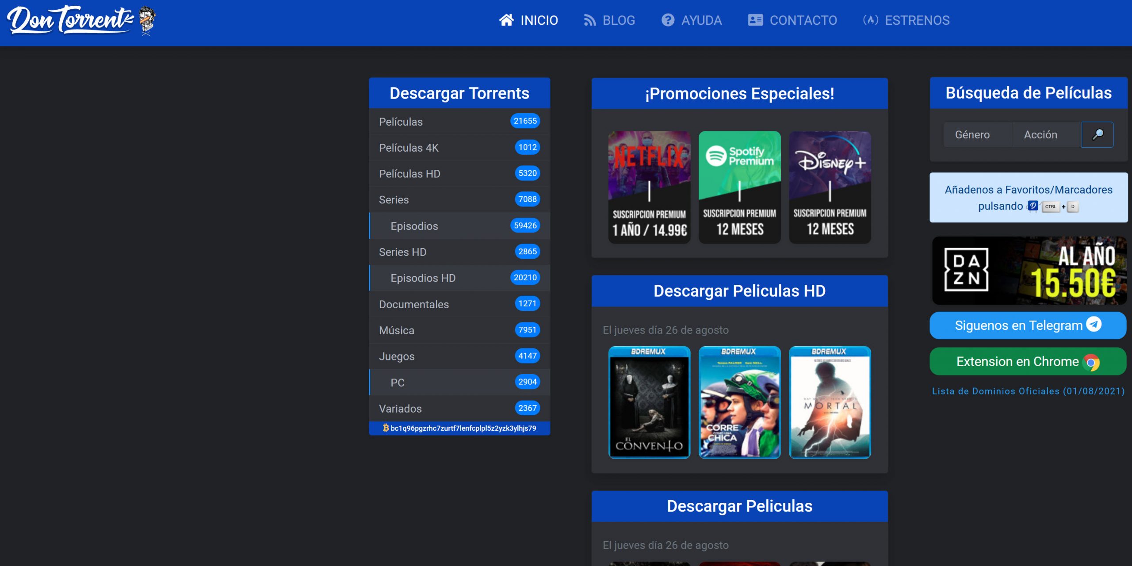Click the 7951 Música count badge

click(528, 330)
